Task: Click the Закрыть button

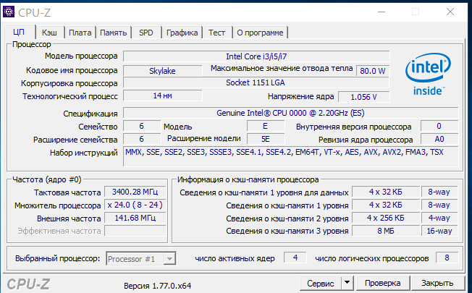Action: tap(437, 284)
